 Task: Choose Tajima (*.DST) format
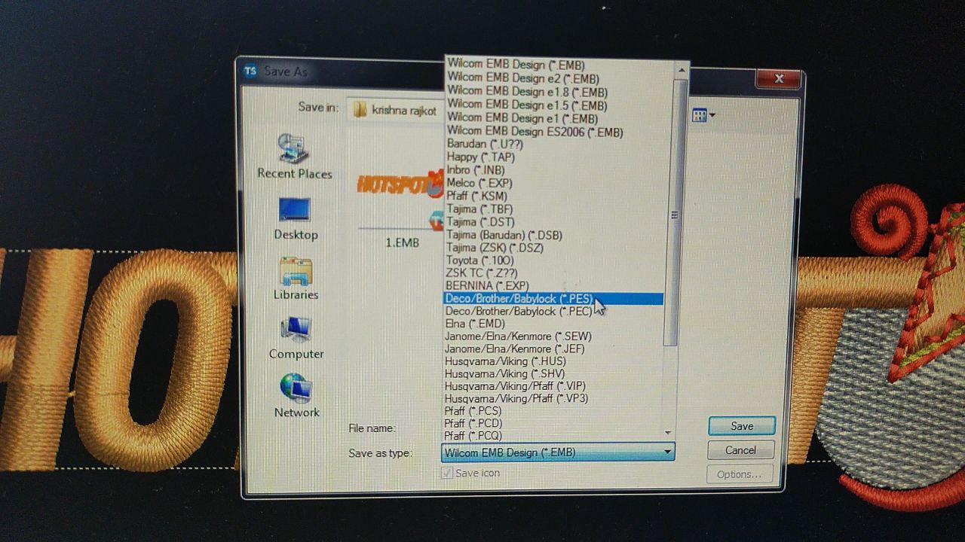click(480, 222)
